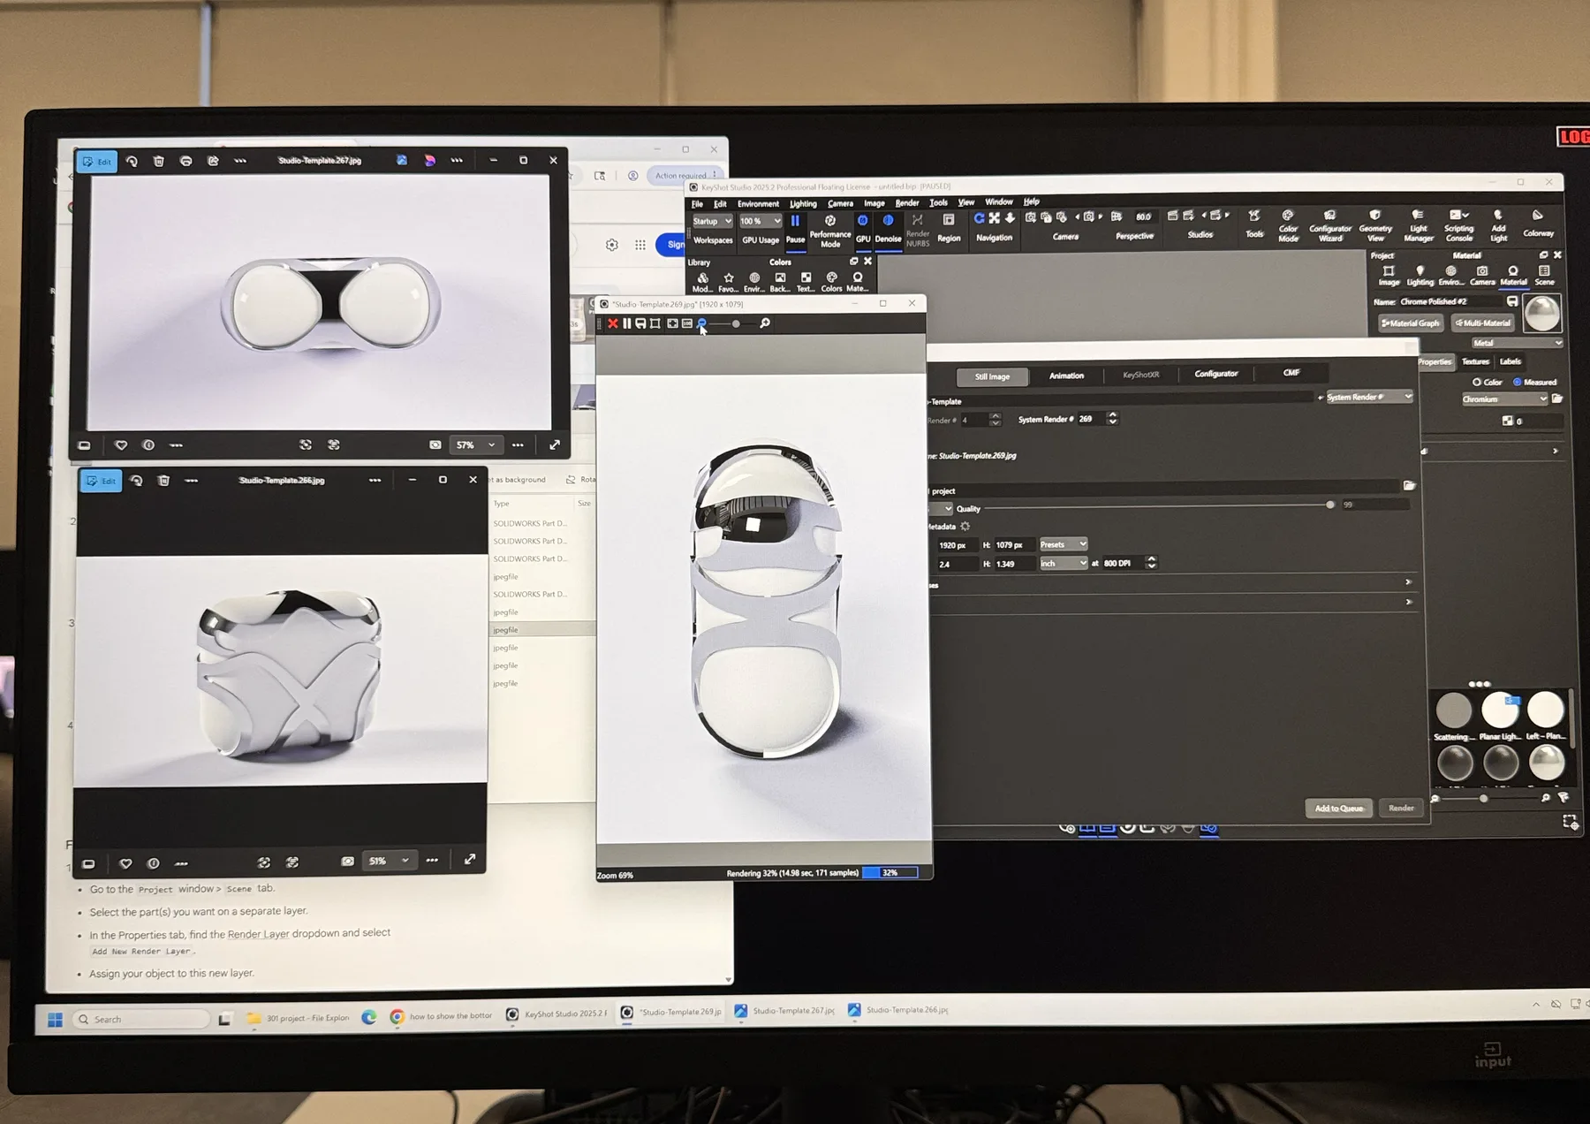Click Edit in Studio-Template.267.jpg viewer
Image resolution: width=1590 pixels, height=1124 pixels.
click(x=97, y=162)
